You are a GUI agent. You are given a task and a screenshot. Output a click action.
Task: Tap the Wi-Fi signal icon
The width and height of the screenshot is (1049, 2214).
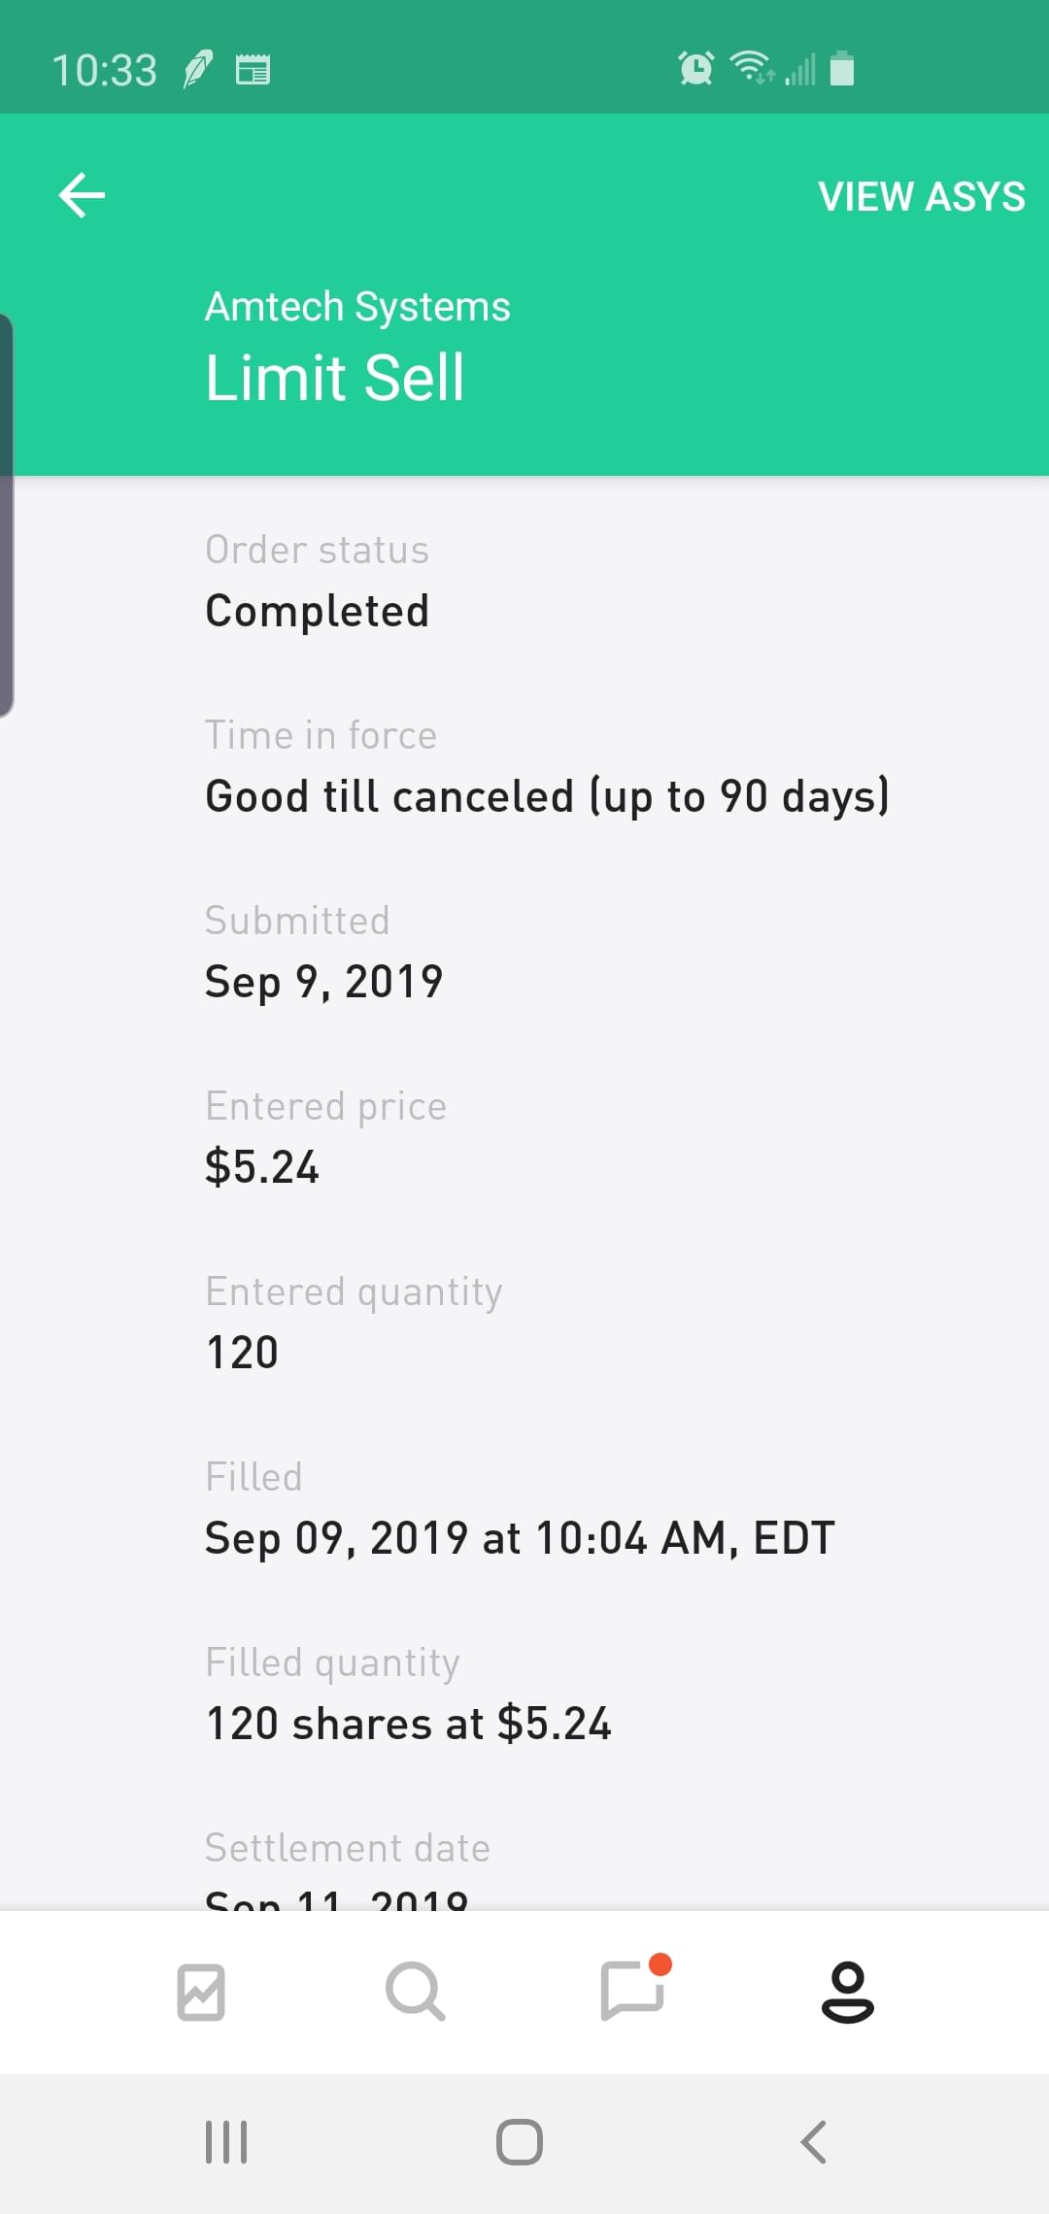tap(751, 67)
